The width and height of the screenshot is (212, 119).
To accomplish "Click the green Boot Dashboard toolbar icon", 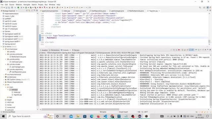I will [x=18, y=8].
